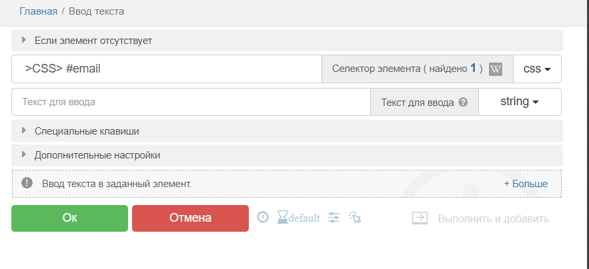The height and width of the screenshot is (269, 589).
Task: Click the cursor pointer pick-element icon
Action: [354, 218]
